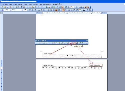Click Show Next header icon
Viewport: 125px width, 91px height.
pyautogui.click(x=82, y=43)
